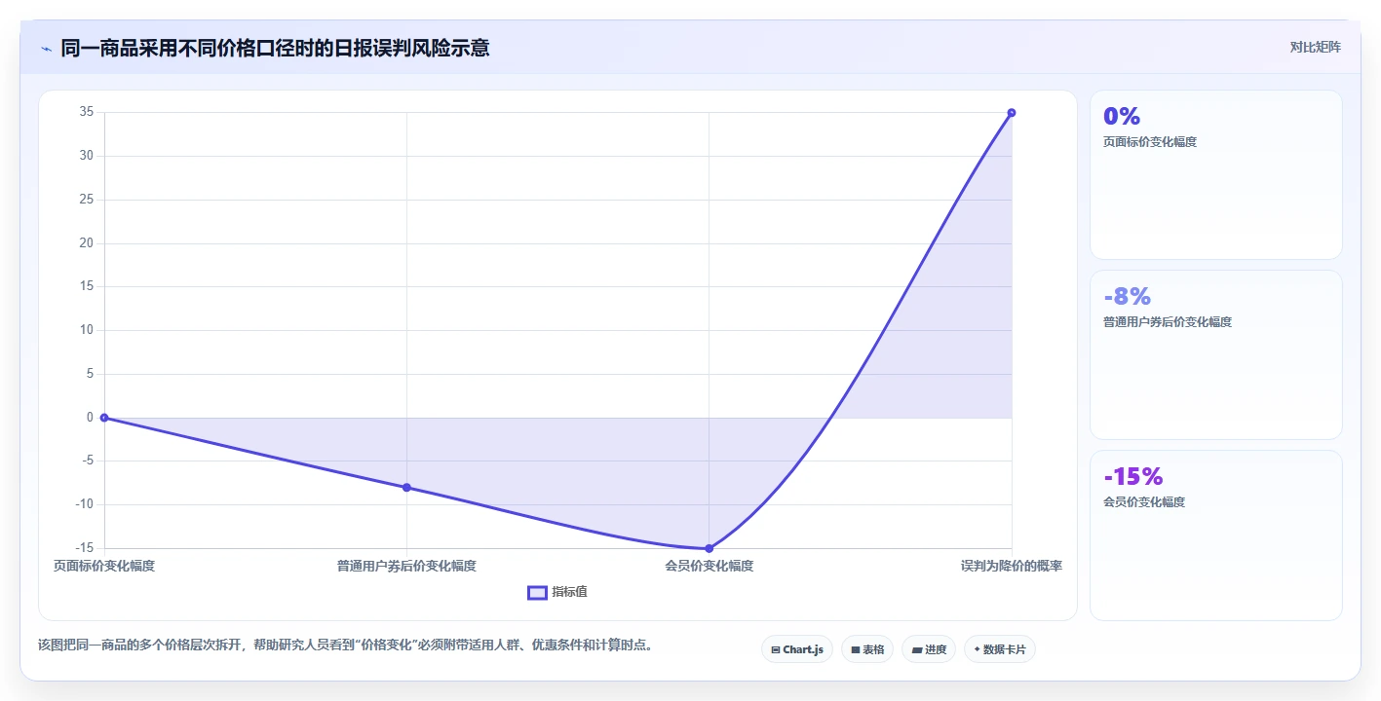The width and height of the screenshot is (1381, 701).
Task: Click the 会员价变化幅度 card caption
Action: tap(1144, 502)
